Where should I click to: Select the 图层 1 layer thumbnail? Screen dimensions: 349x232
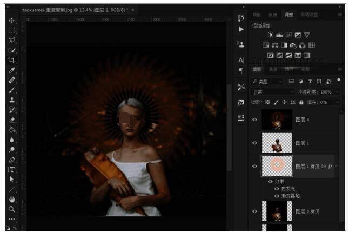tap(277, 143)
